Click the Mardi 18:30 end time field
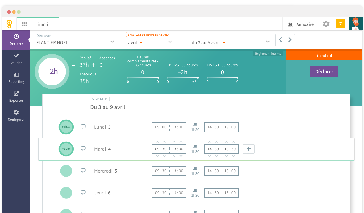The image size is (364, 213). pyautogui.click(x=230, y=149)
